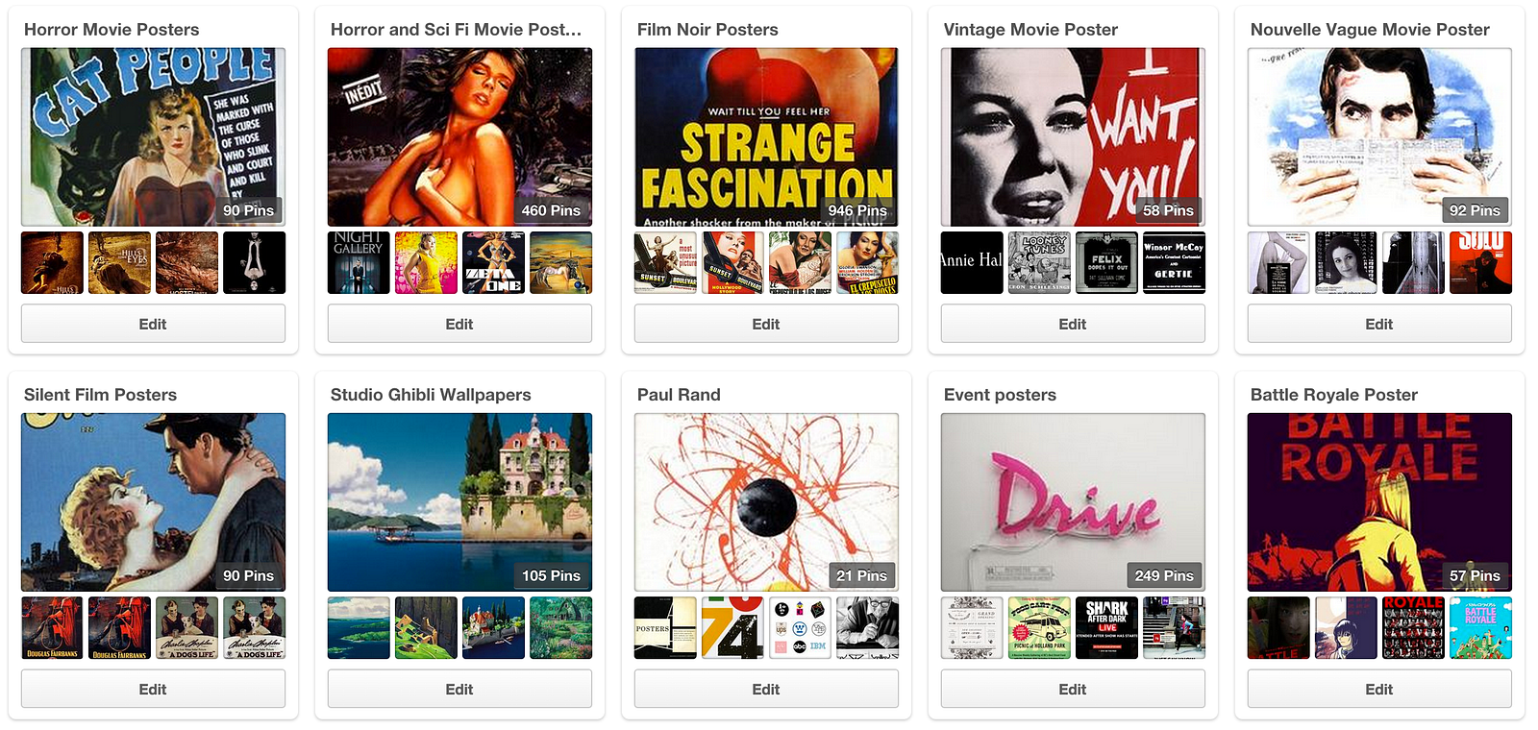The image size is (1538, 730).
Task: Open the pink Drive neon cover image
Action: (x=1073, y=502)
